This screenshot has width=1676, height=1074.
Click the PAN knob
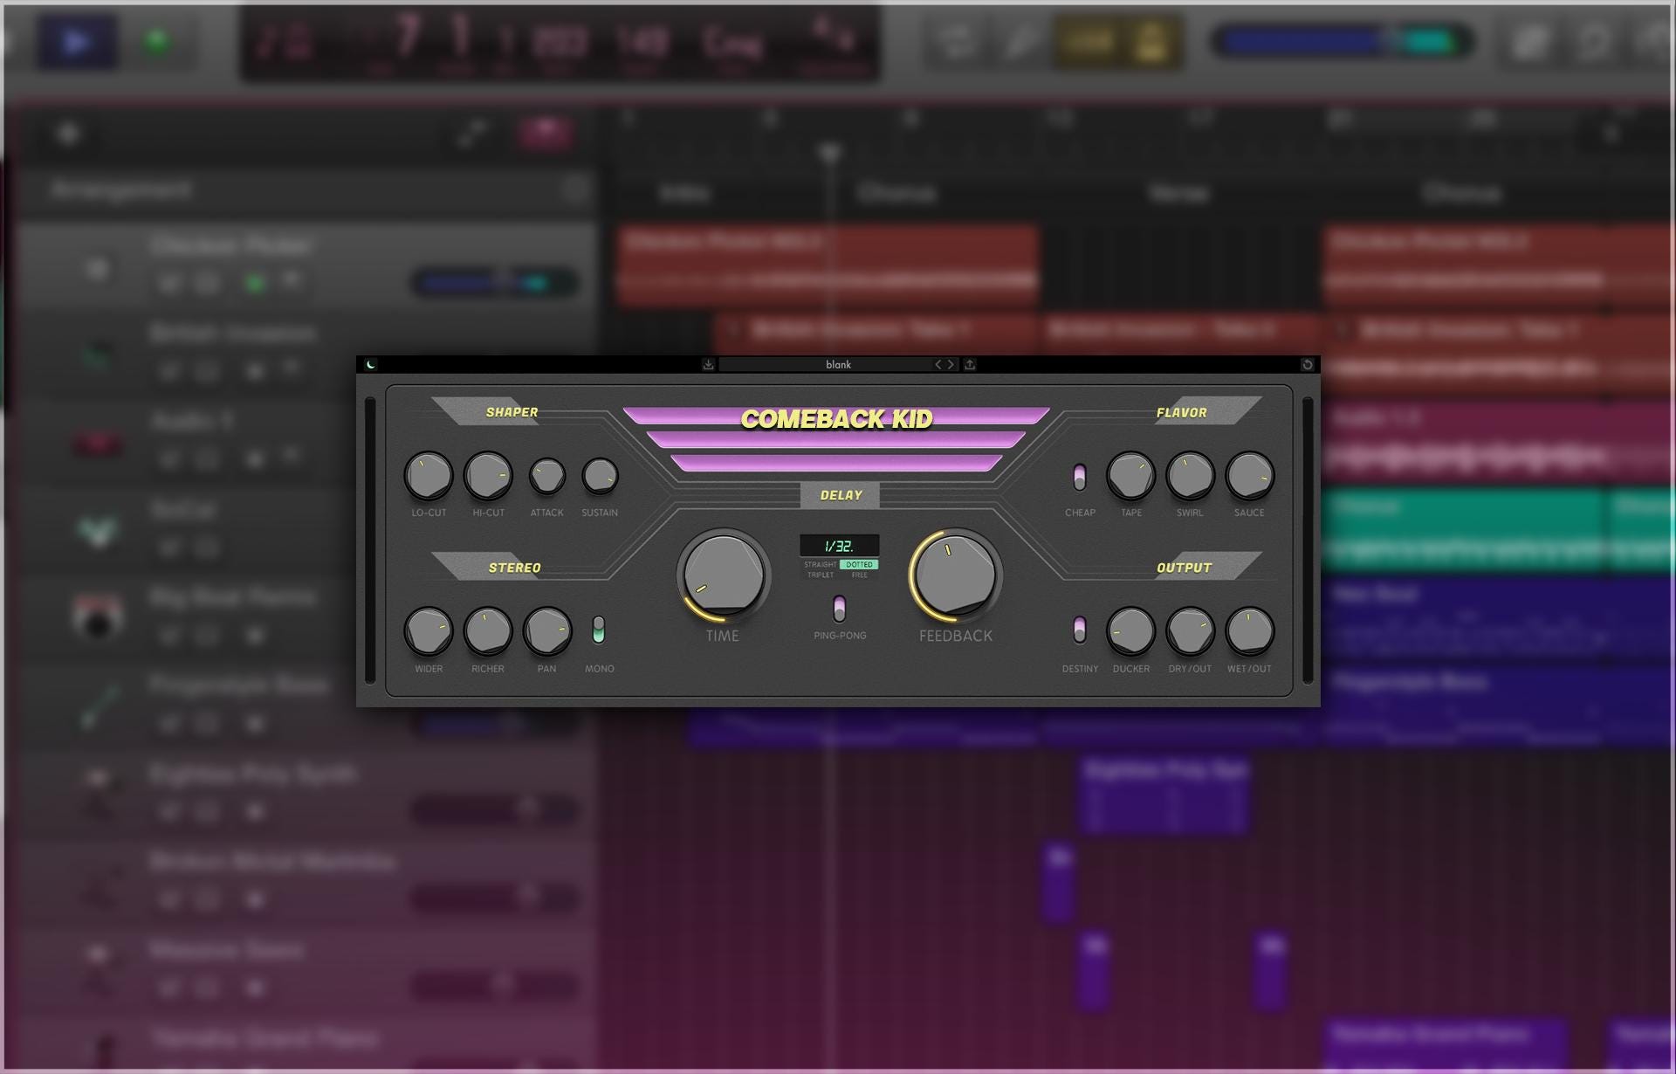pyautogui.click(x=547, y=631)
